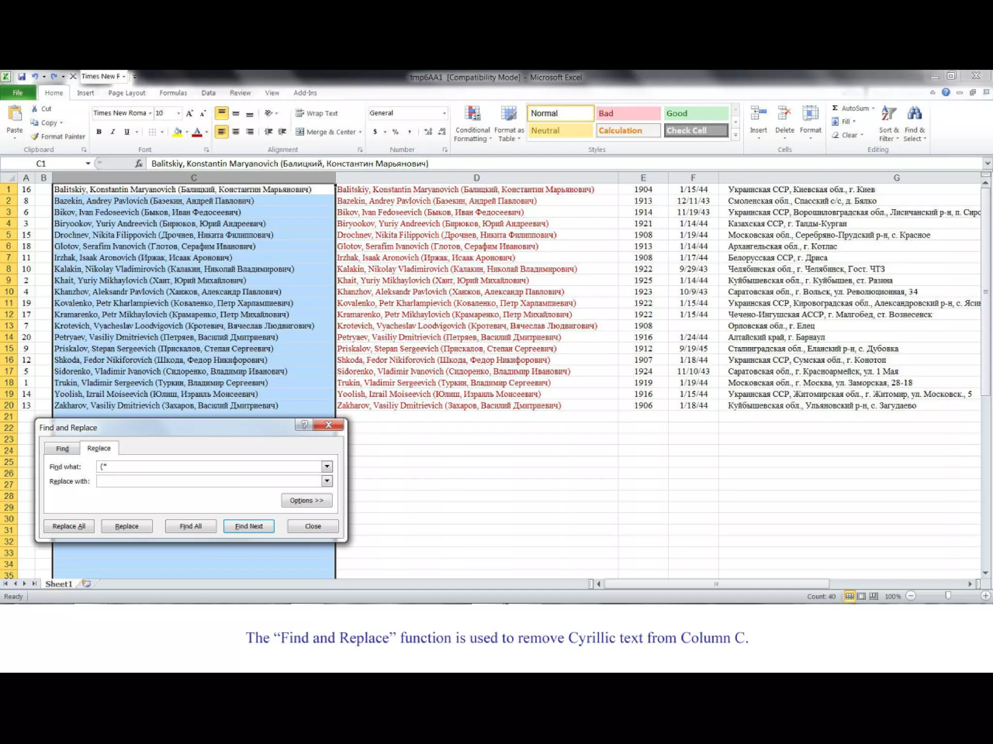Switch to the Insert ribbon tab

pos(85,93)
